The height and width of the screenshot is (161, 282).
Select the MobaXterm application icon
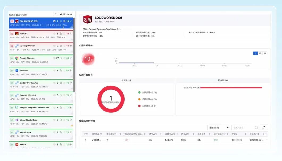point(17,132)
